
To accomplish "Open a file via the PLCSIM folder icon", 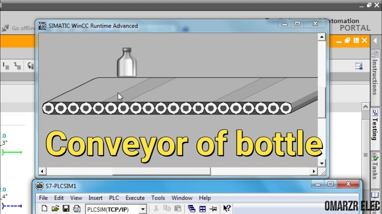I will point(55,209).
